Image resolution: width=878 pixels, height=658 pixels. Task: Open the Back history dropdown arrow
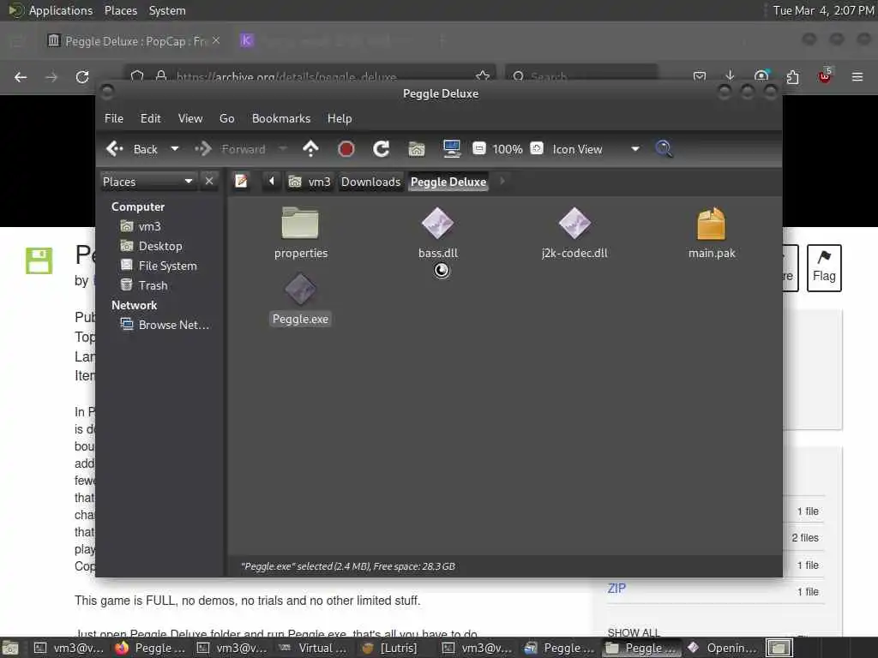coord(175,149)
